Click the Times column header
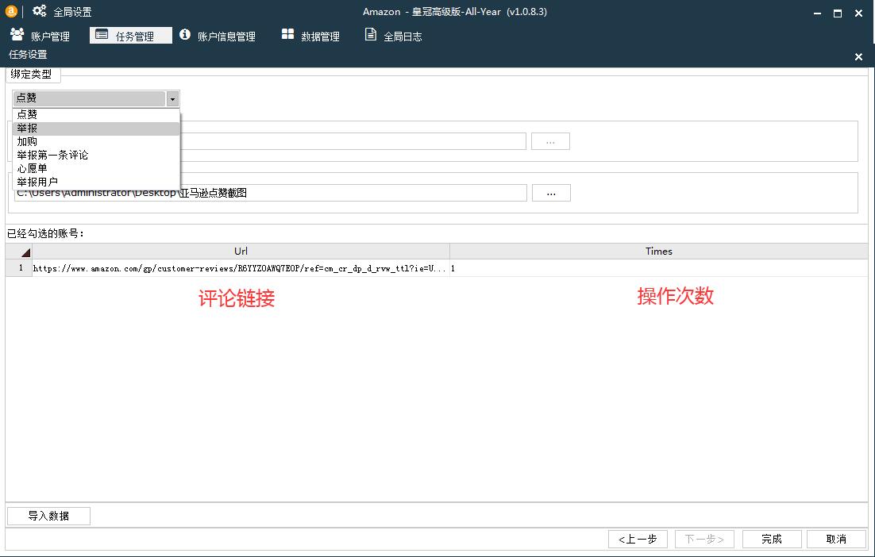 pyautogui.click(x=658, y=252)
